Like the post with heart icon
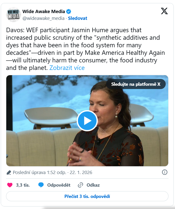This screenshot has width=175, height=209. [10, 185]
